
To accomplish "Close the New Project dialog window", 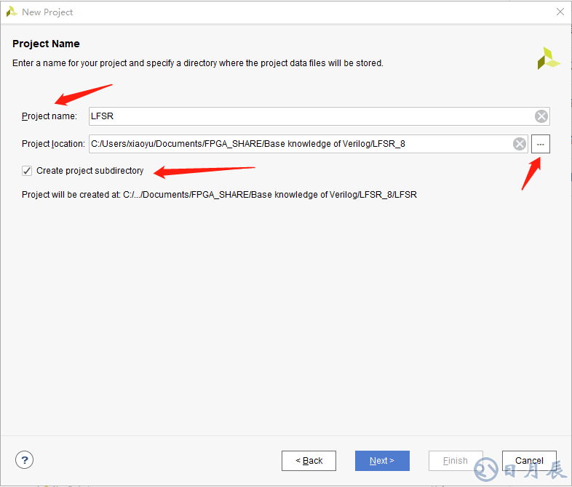I will coord(560,12).
